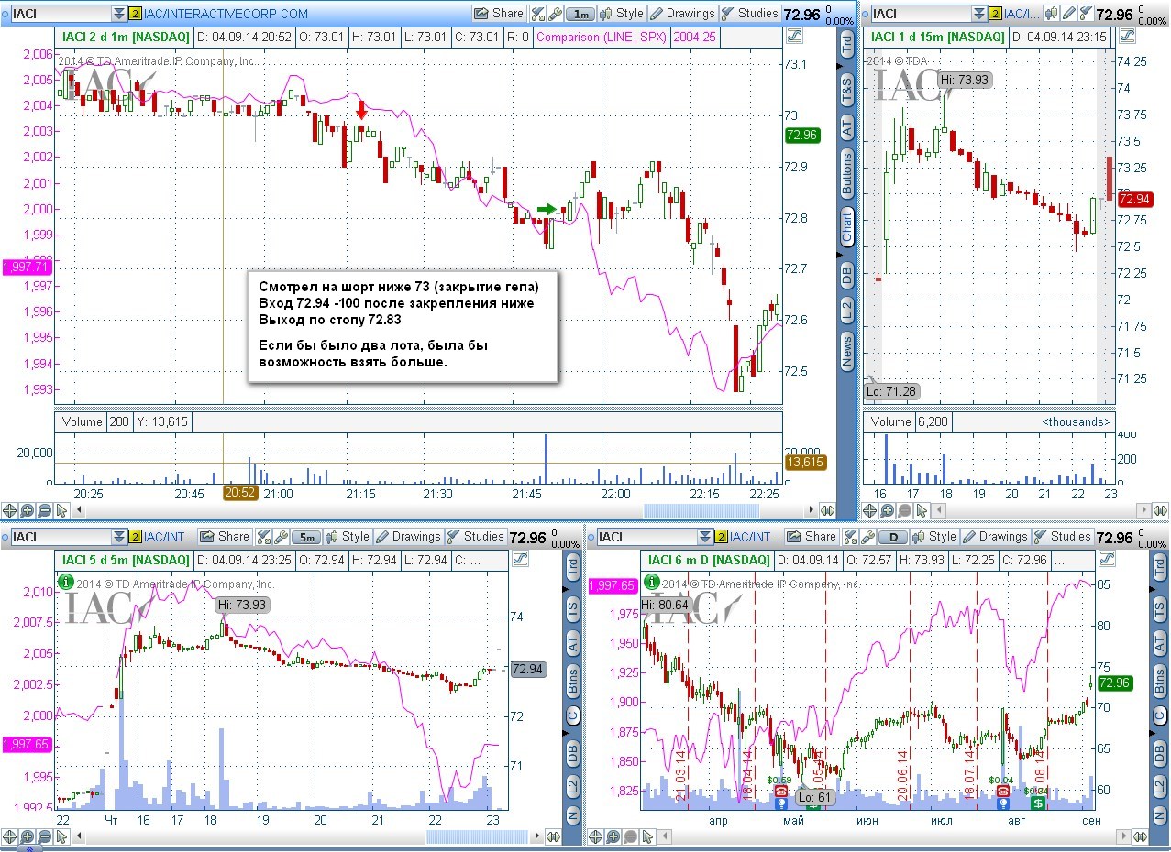The image size is (1171, 852).
Task: Open the wrench chart settings icon in the 1m chart
Action: [x=555, y=14]
